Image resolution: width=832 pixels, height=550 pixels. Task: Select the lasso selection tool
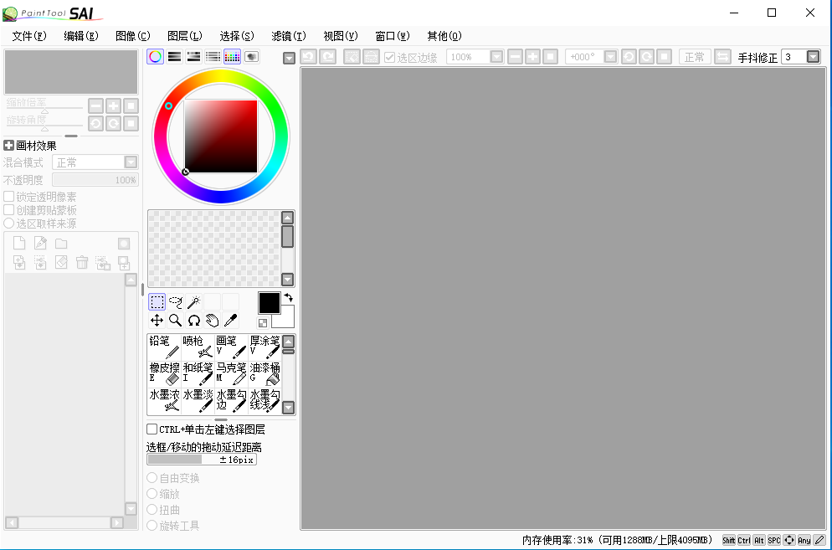click(x=175, y=302)
